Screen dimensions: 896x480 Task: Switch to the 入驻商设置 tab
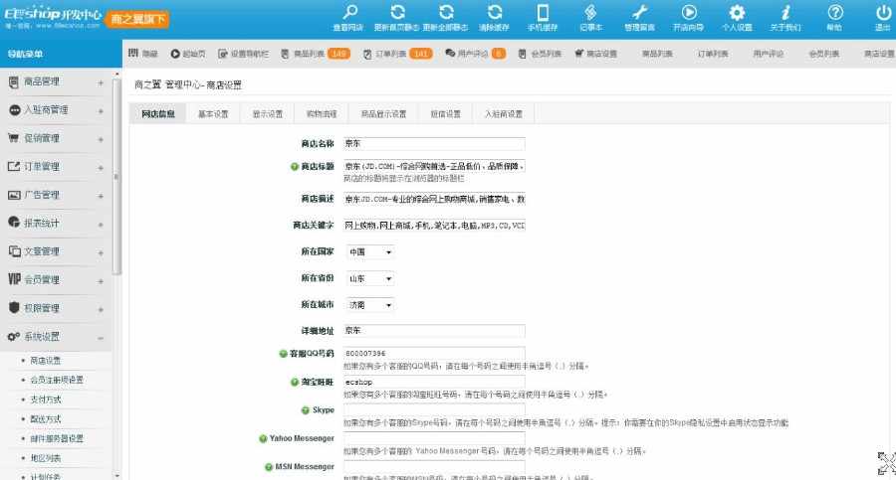coord(504,114)
